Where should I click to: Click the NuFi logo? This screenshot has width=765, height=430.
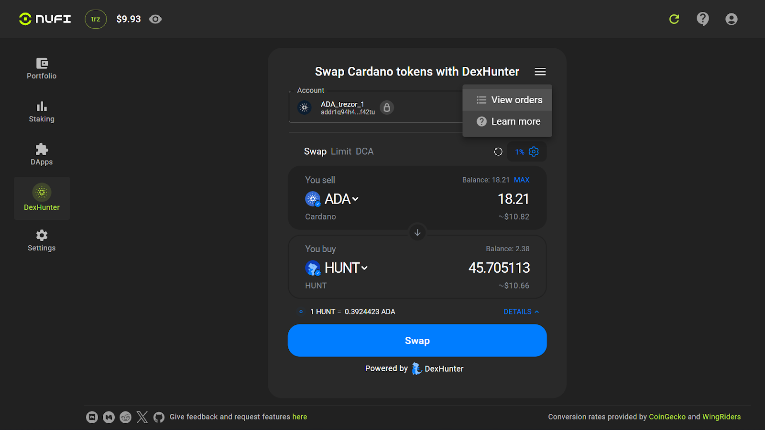point(45,19)
